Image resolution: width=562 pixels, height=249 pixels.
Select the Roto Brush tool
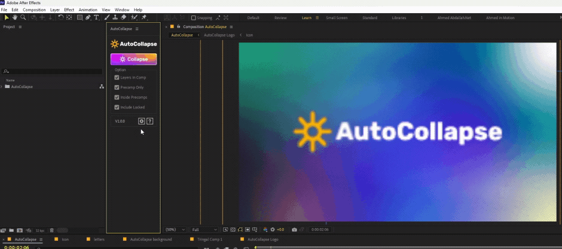click(x=134, y=17)
